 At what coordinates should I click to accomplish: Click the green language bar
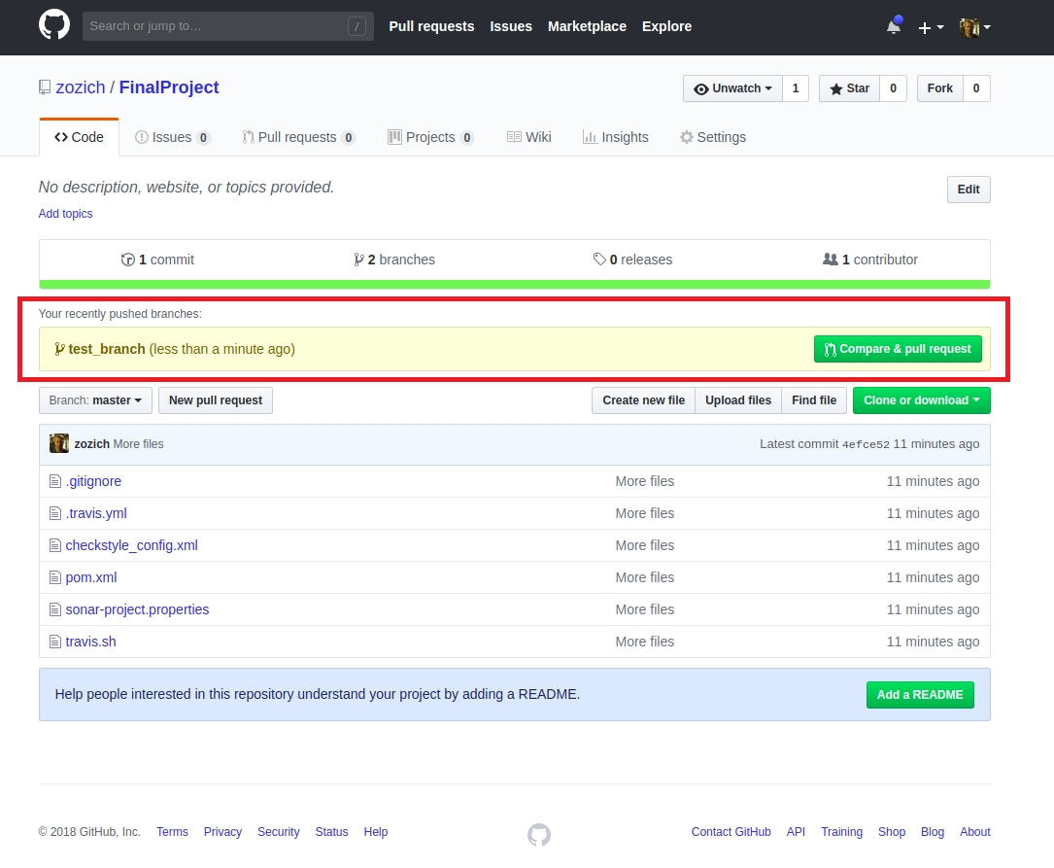pyautogui.click(x=514, y=284)
